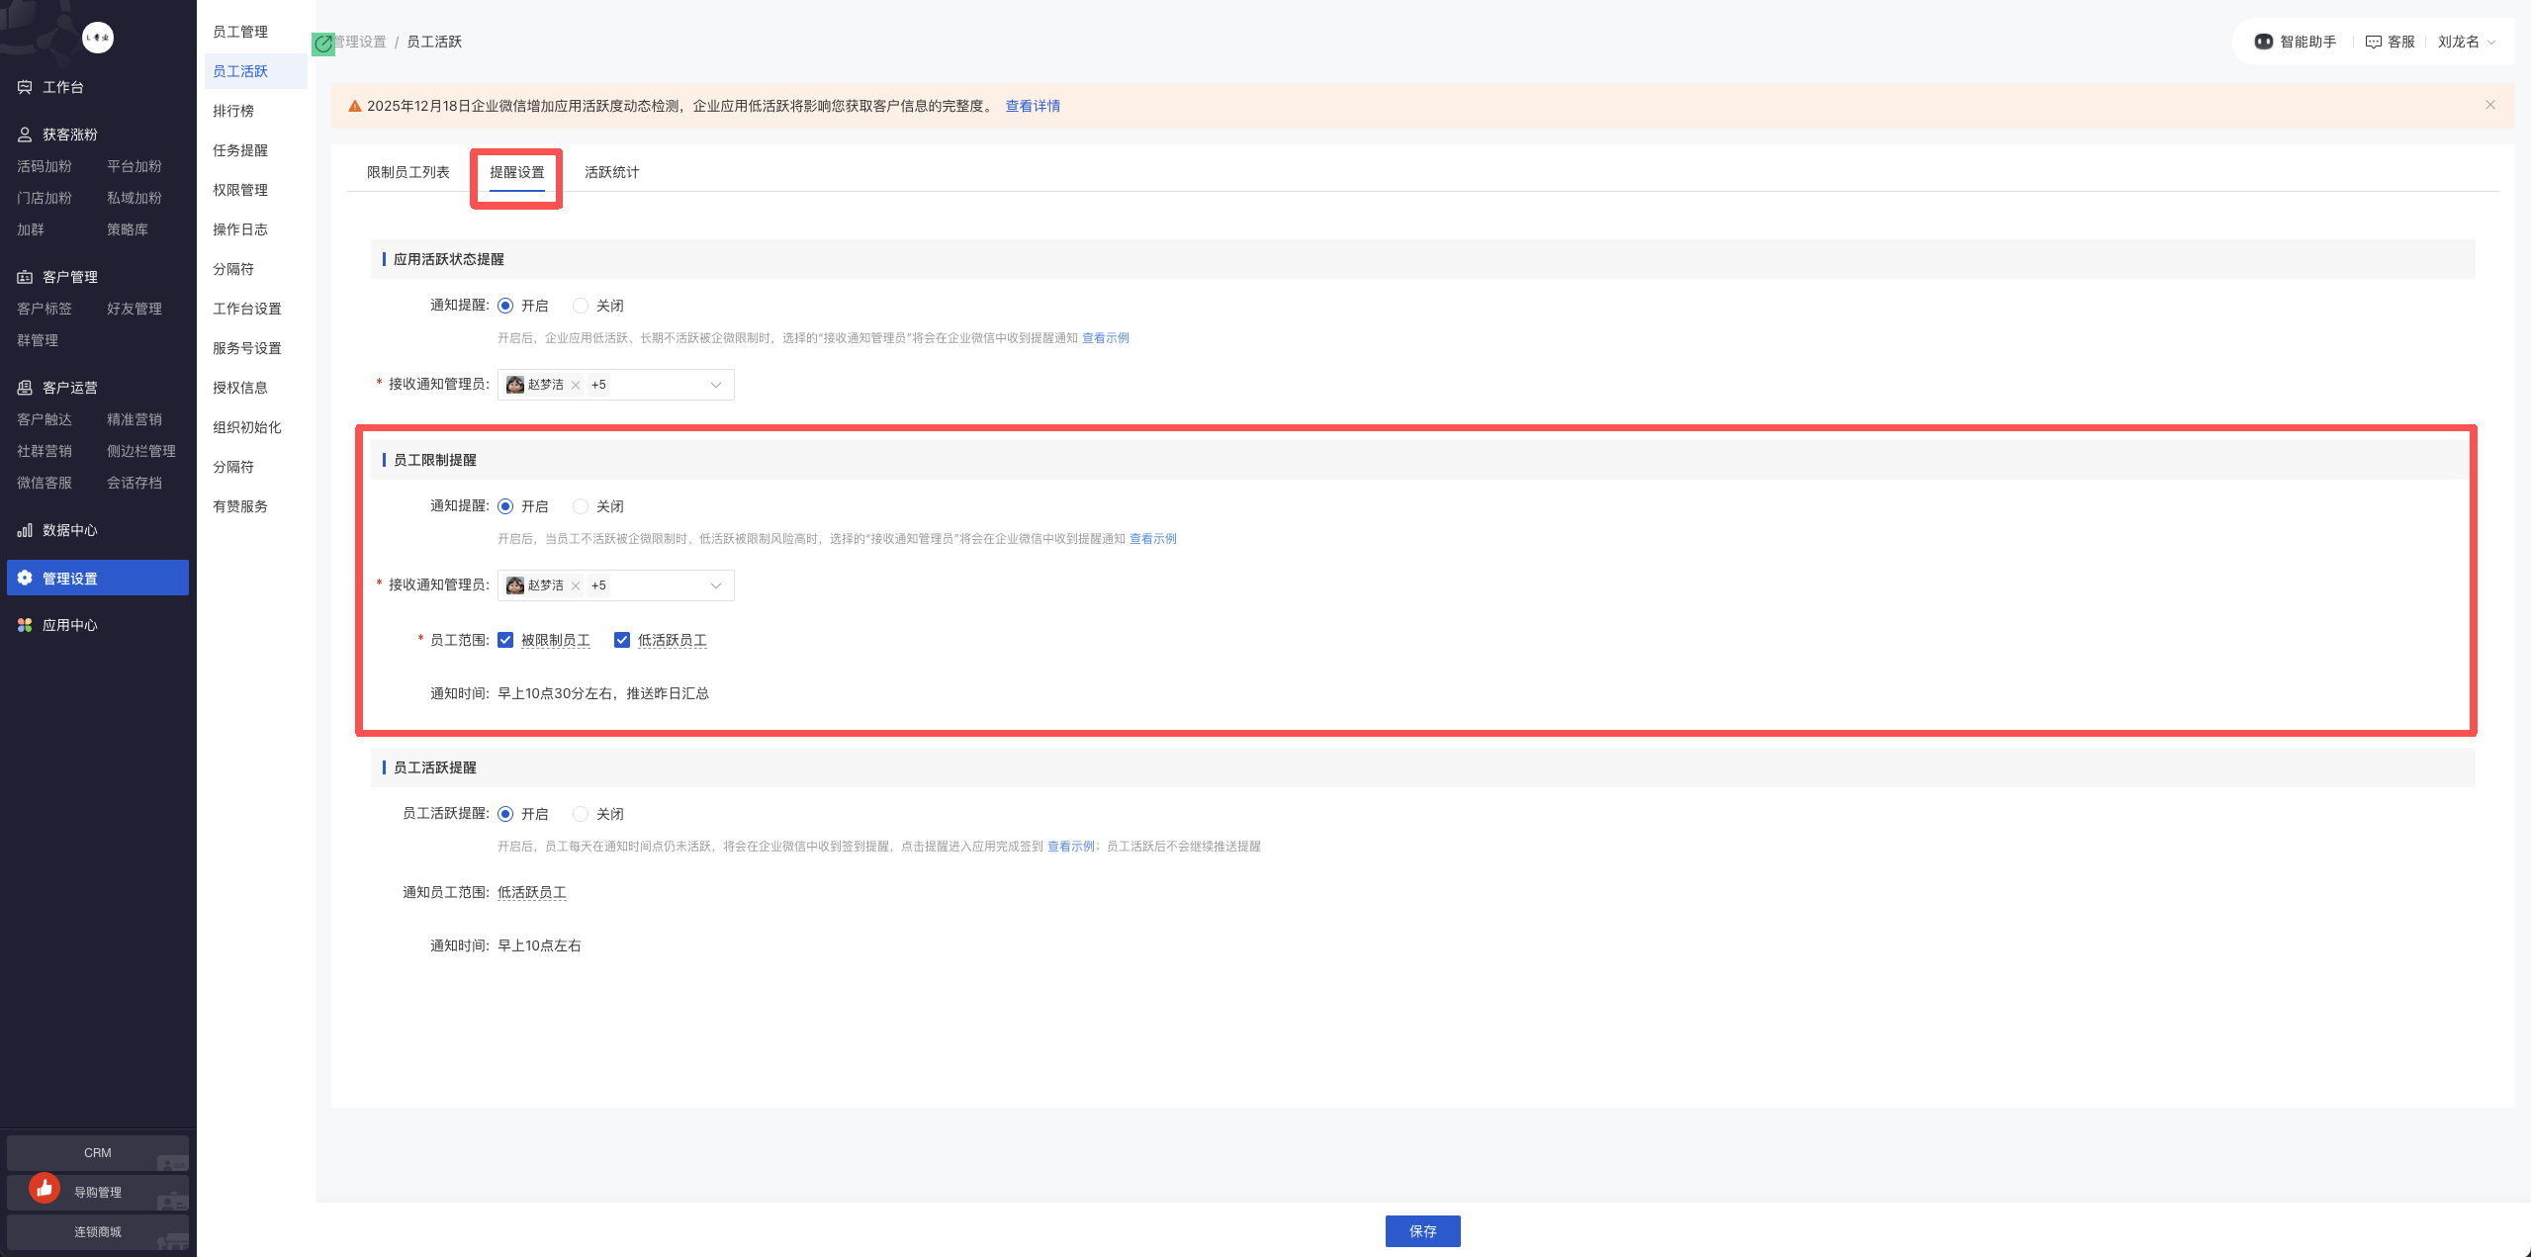Click the 获客涨粉 person icon
Viewport: 2531px width, 1257px height.
coord(25,135)
